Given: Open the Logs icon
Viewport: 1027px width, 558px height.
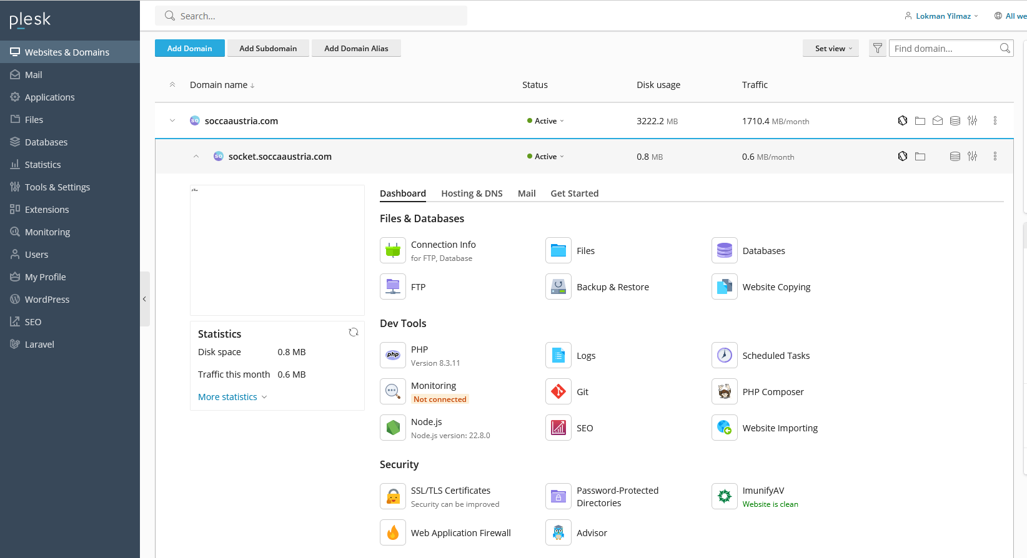Looking at the screenshot, I should click(558, 356).
